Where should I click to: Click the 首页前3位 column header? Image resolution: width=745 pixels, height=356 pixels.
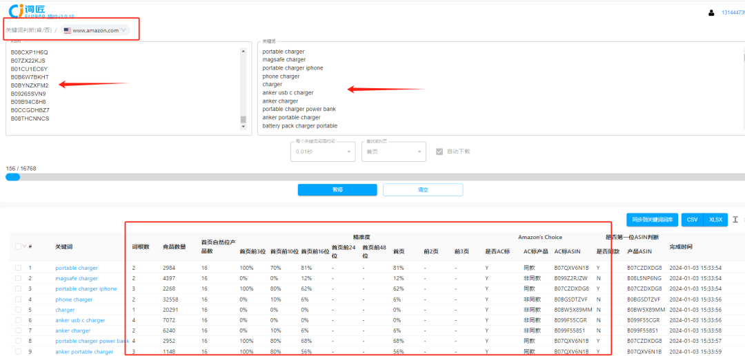click(x=252, y=252)
